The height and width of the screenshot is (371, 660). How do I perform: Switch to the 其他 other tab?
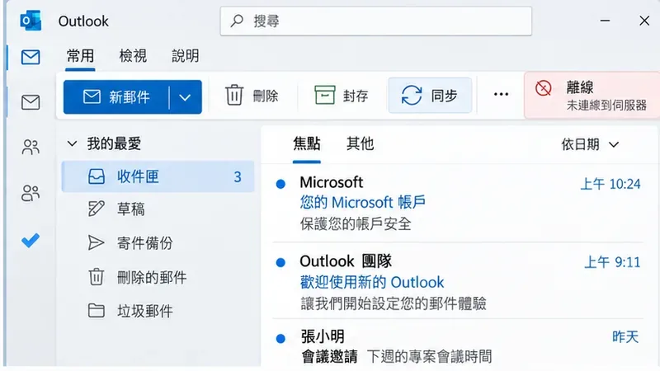pyautogui.click(x=361, y=143)
